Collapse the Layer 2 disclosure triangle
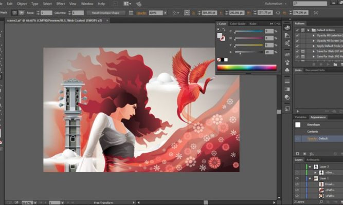Screen dimensions: 343x205 [310, 167]
